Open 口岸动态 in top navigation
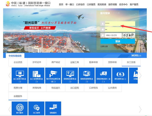The image size is (152, 116). [80, 5]
